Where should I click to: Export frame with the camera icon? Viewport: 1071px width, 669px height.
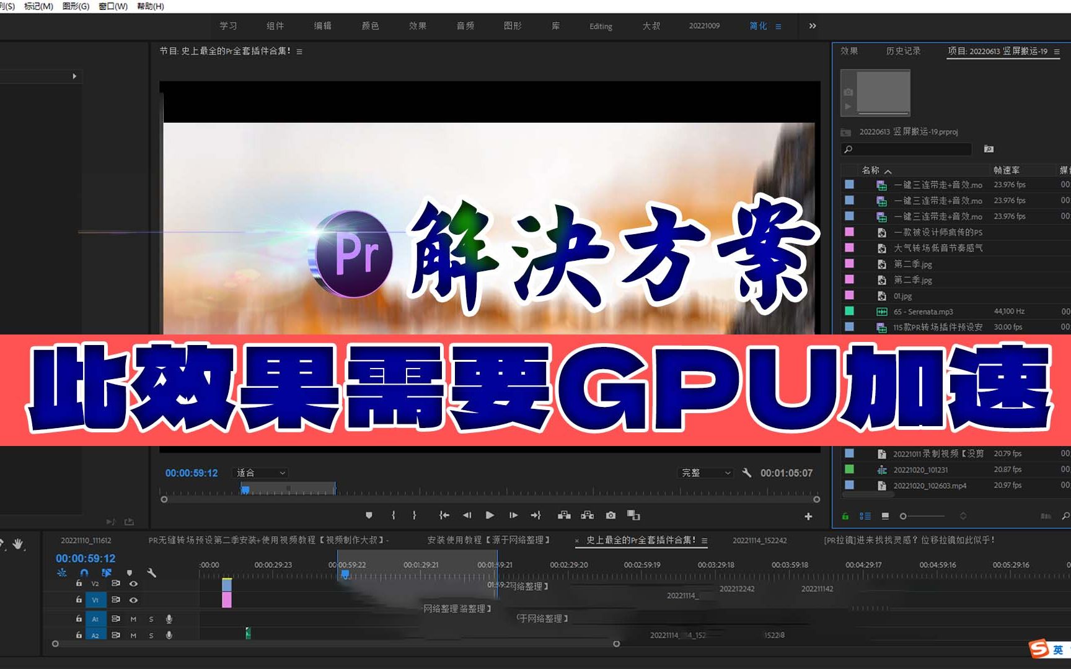611,515
